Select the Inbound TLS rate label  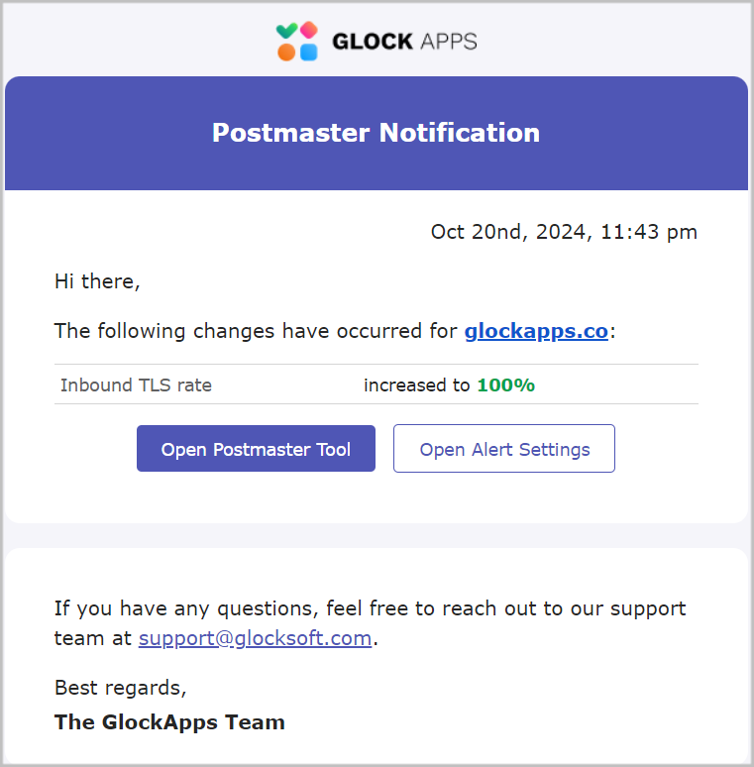pyautogui.click(x=136, y=384)
